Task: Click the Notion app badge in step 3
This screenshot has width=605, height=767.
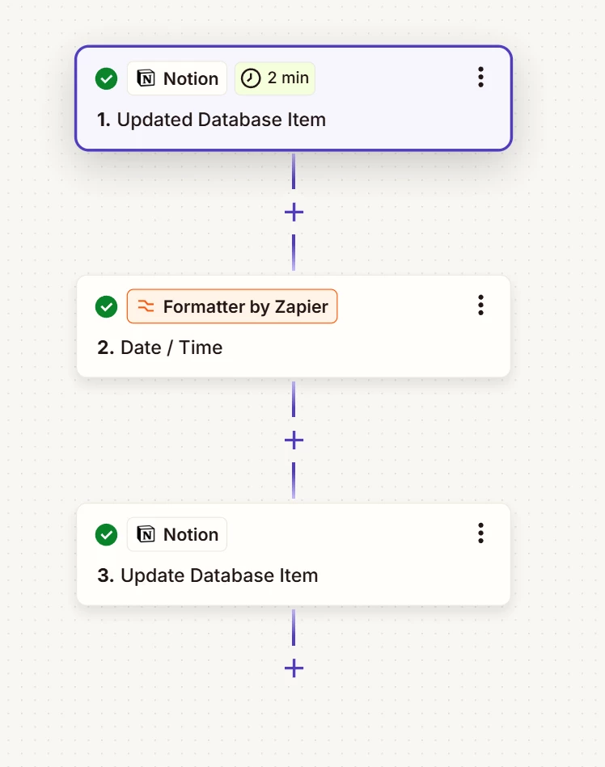Action: click(176, 534)
